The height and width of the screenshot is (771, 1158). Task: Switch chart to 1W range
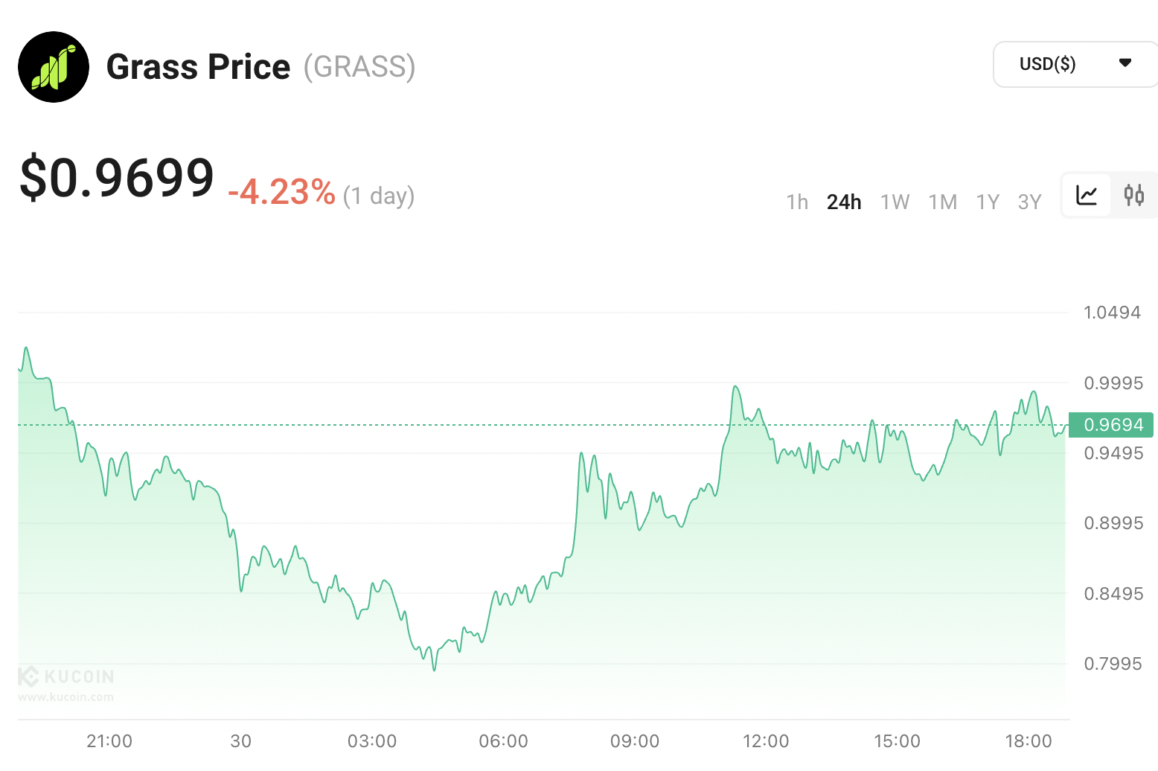[x=895, y=202]
